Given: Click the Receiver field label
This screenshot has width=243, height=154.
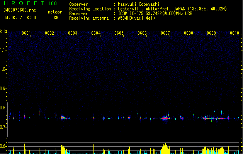Looking at the screenshot, I should coord(78,13).
